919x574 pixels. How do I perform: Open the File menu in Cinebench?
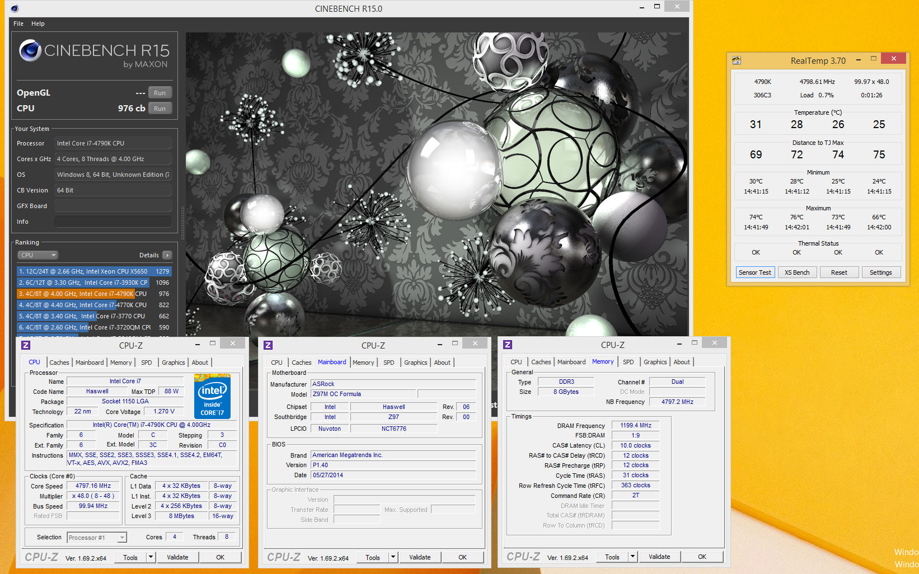(x=18, y=23)
